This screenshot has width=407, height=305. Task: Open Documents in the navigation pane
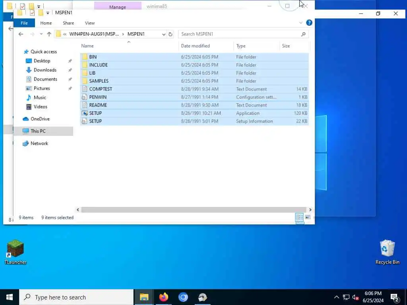[x=45, y=79]
